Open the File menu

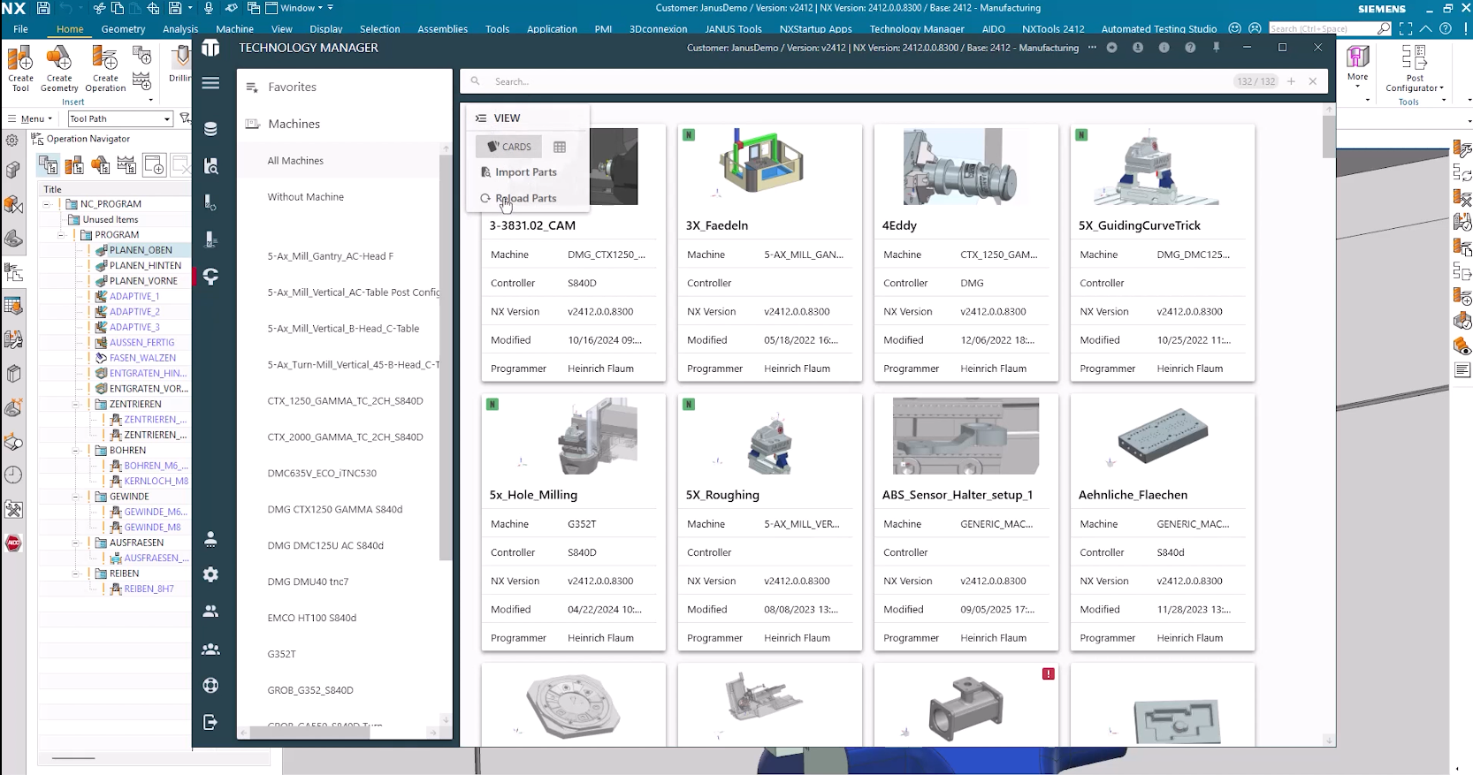tap(20, 29)
